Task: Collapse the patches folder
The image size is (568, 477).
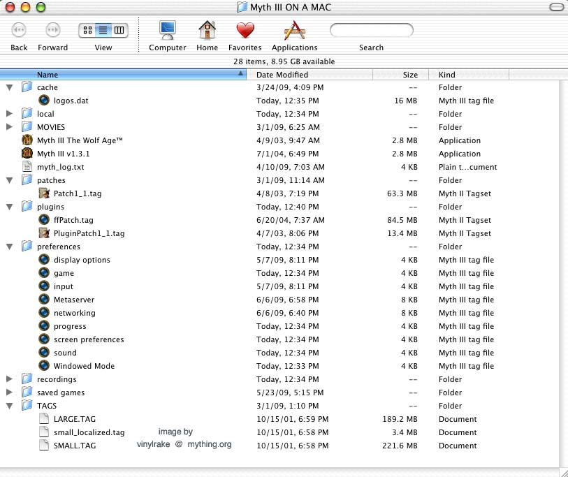Action: 9,180
